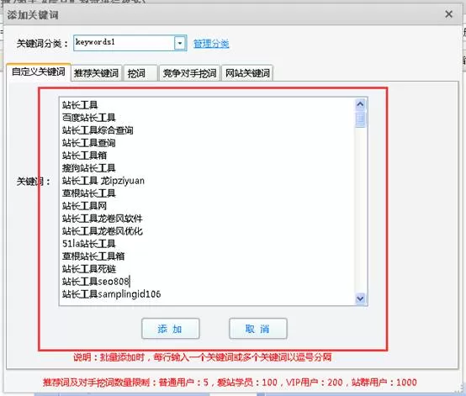Go to the 网站关键词 tab
This screenshot has width=466, height=396.
(x=247, y=73)
